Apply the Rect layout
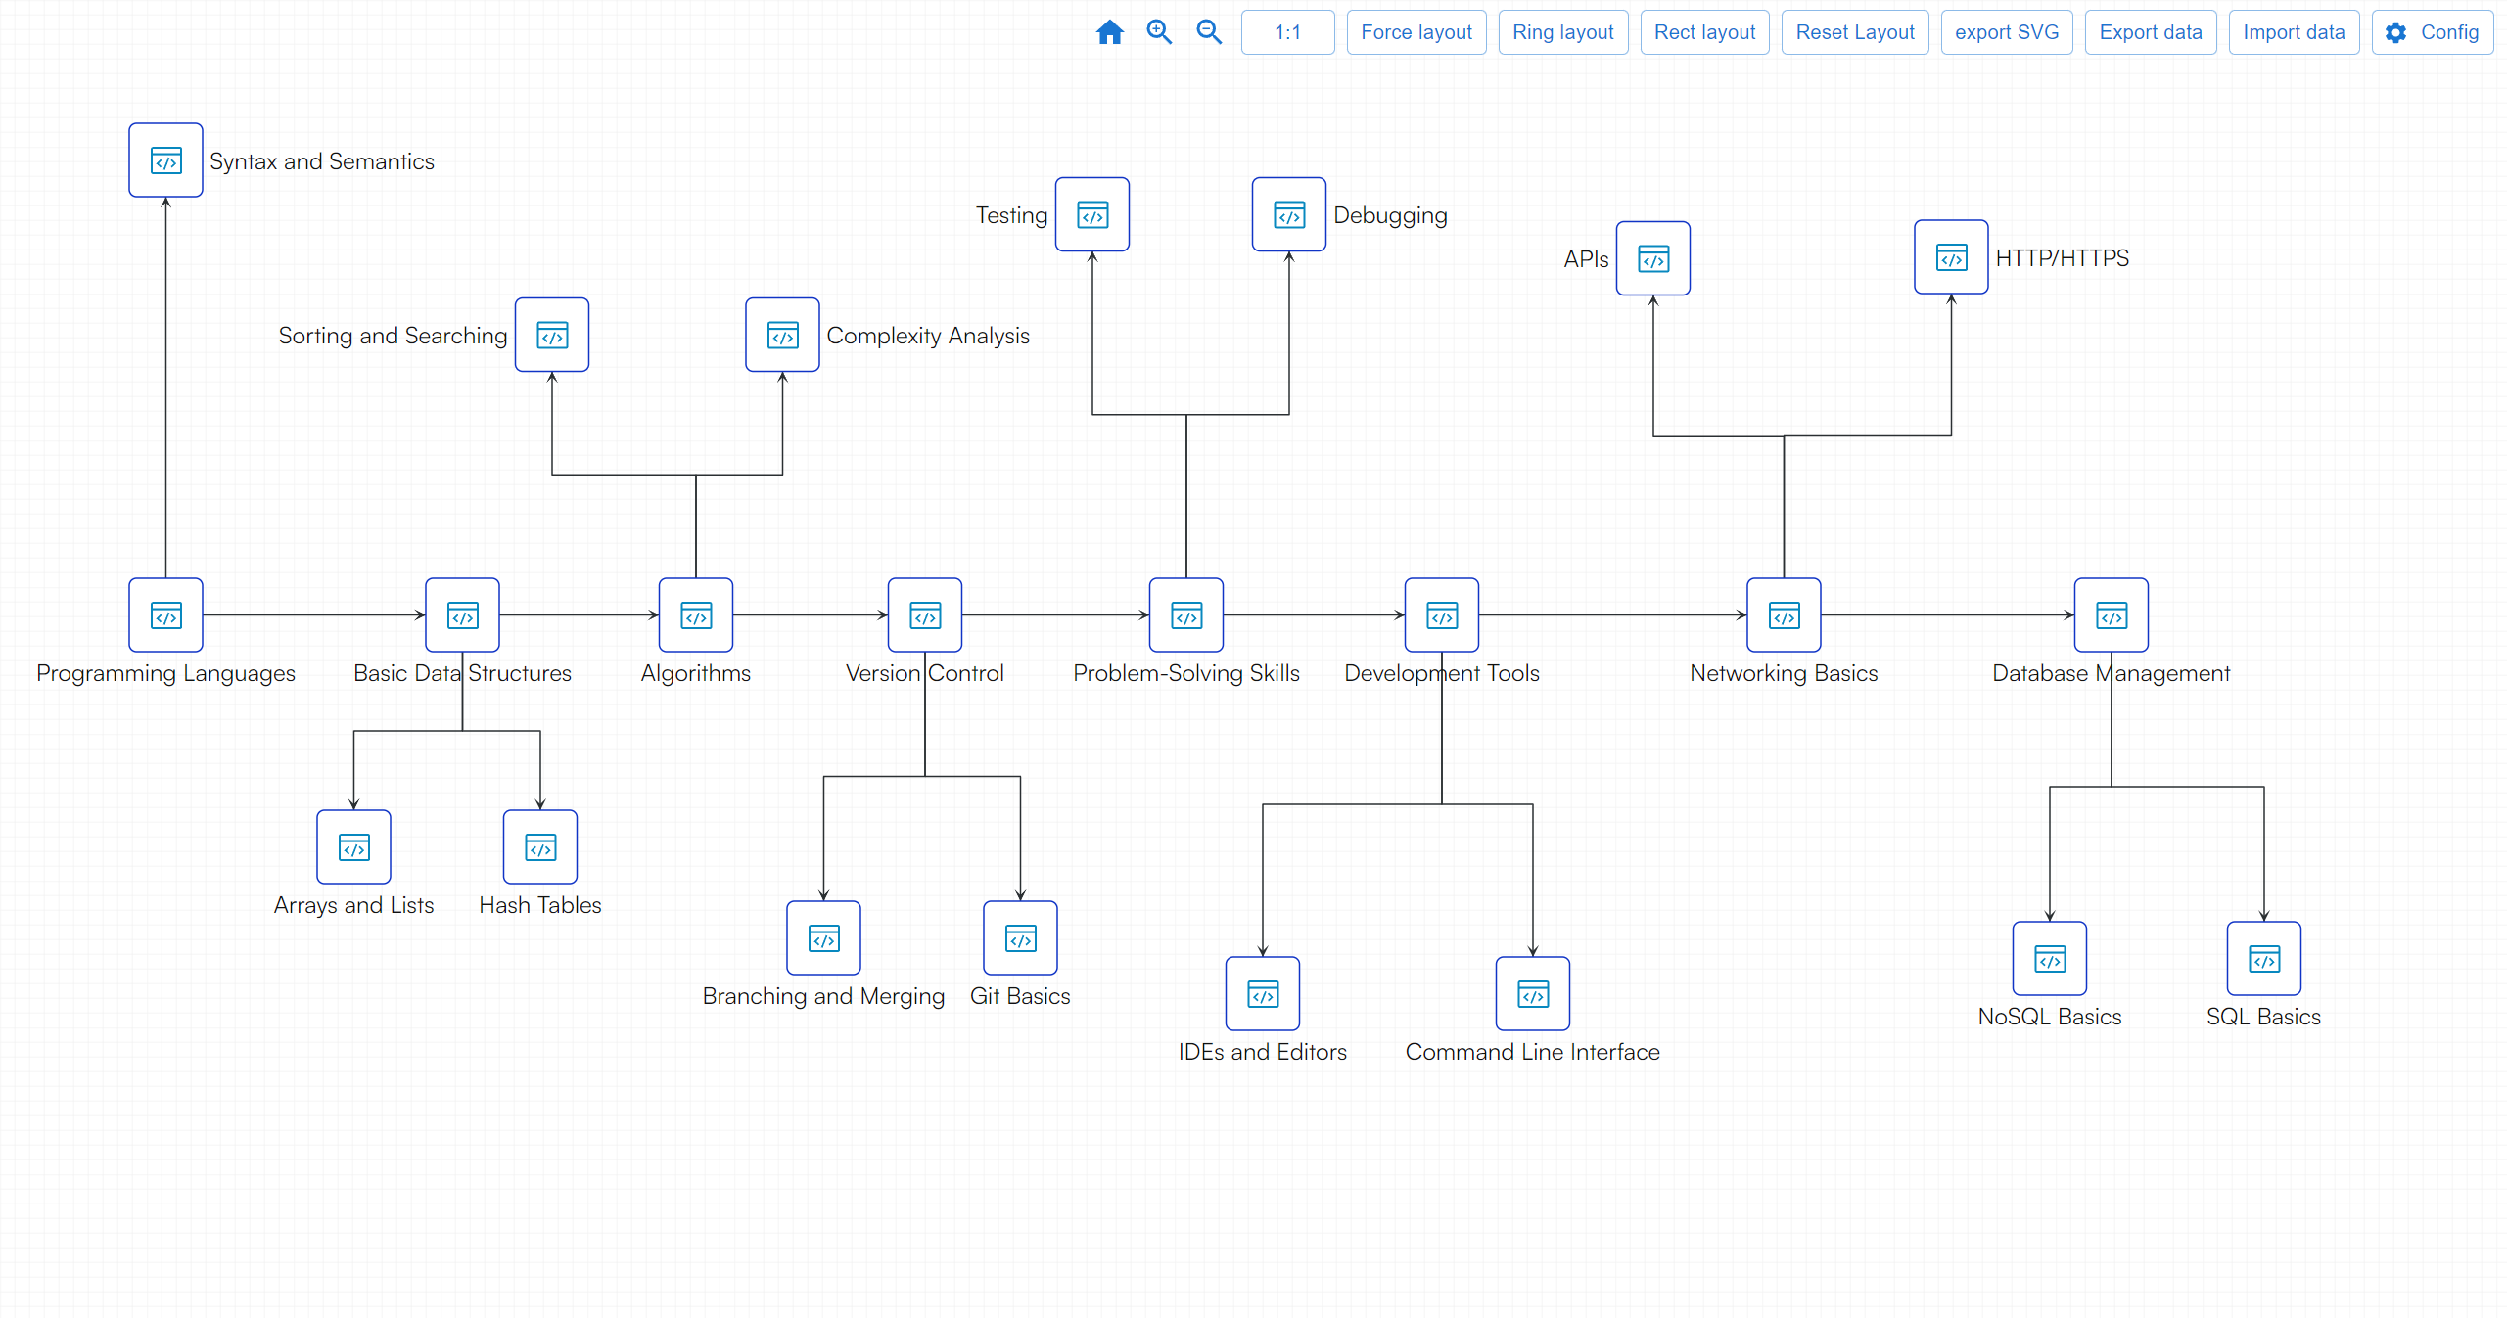The width and height of the screenshot is (2507, 1318). pyautogui.click(x=1703, y=32)
